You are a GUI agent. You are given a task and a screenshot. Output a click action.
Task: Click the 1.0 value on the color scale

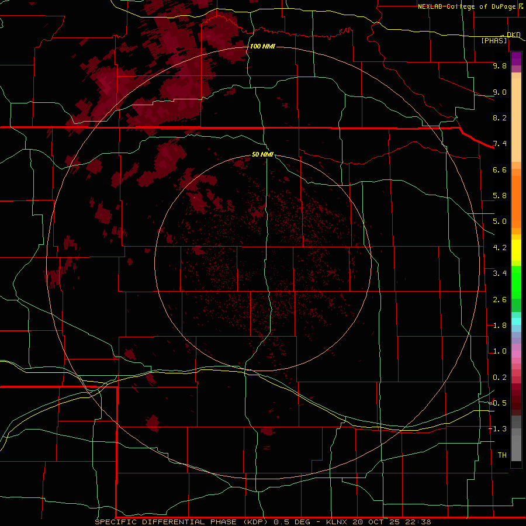click(x=500, y=351)
